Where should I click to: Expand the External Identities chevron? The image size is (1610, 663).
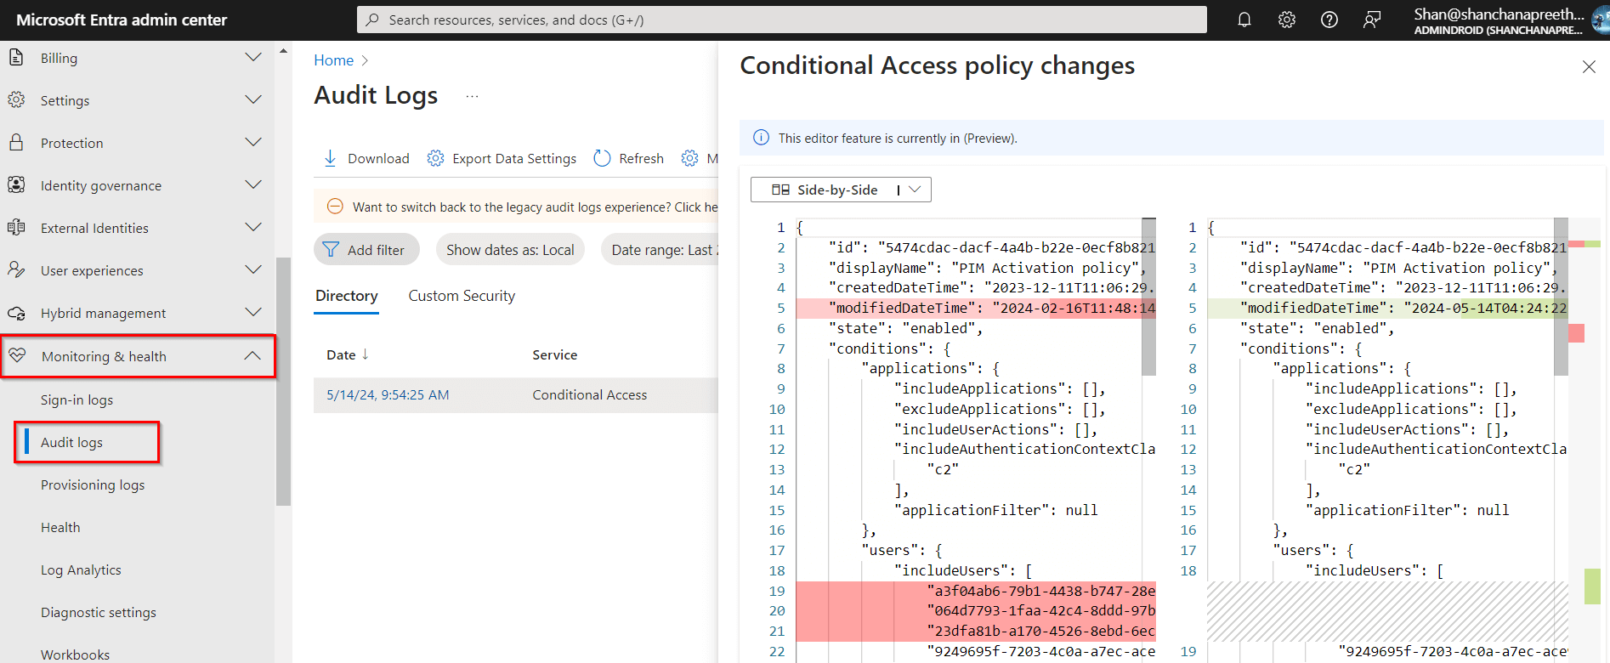pos(253,227)
